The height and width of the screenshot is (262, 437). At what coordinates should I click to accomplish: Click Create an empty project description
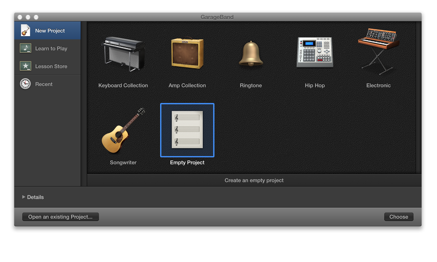click(254, 180)
